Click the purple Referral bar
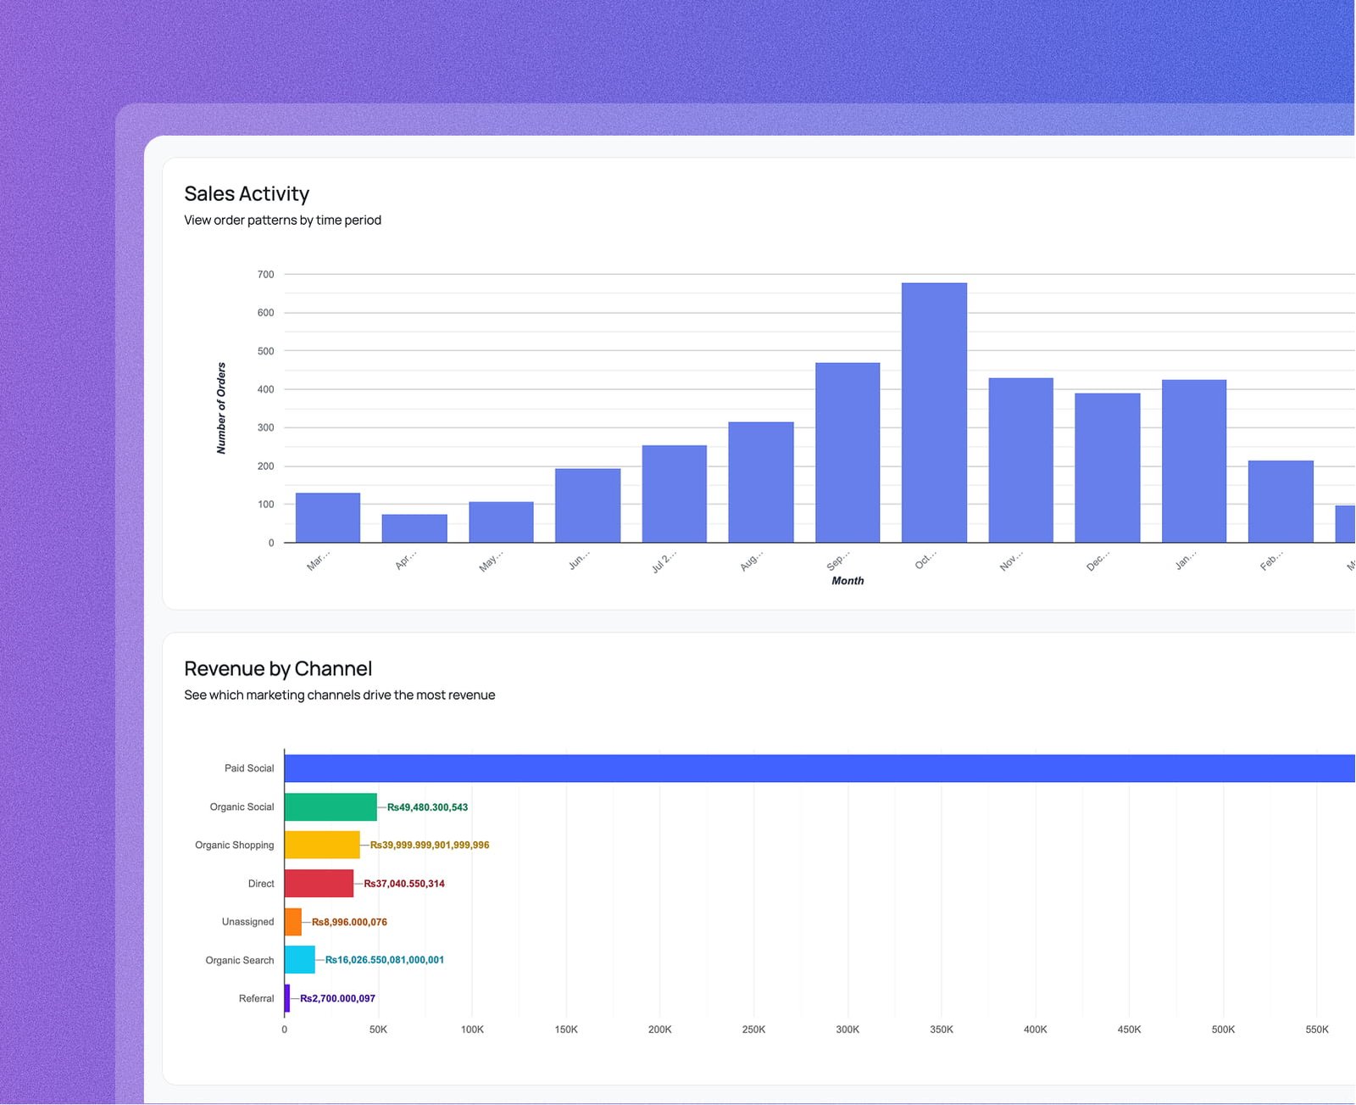This screenshot has width=1356, height=1105. (x=287, y=998)
